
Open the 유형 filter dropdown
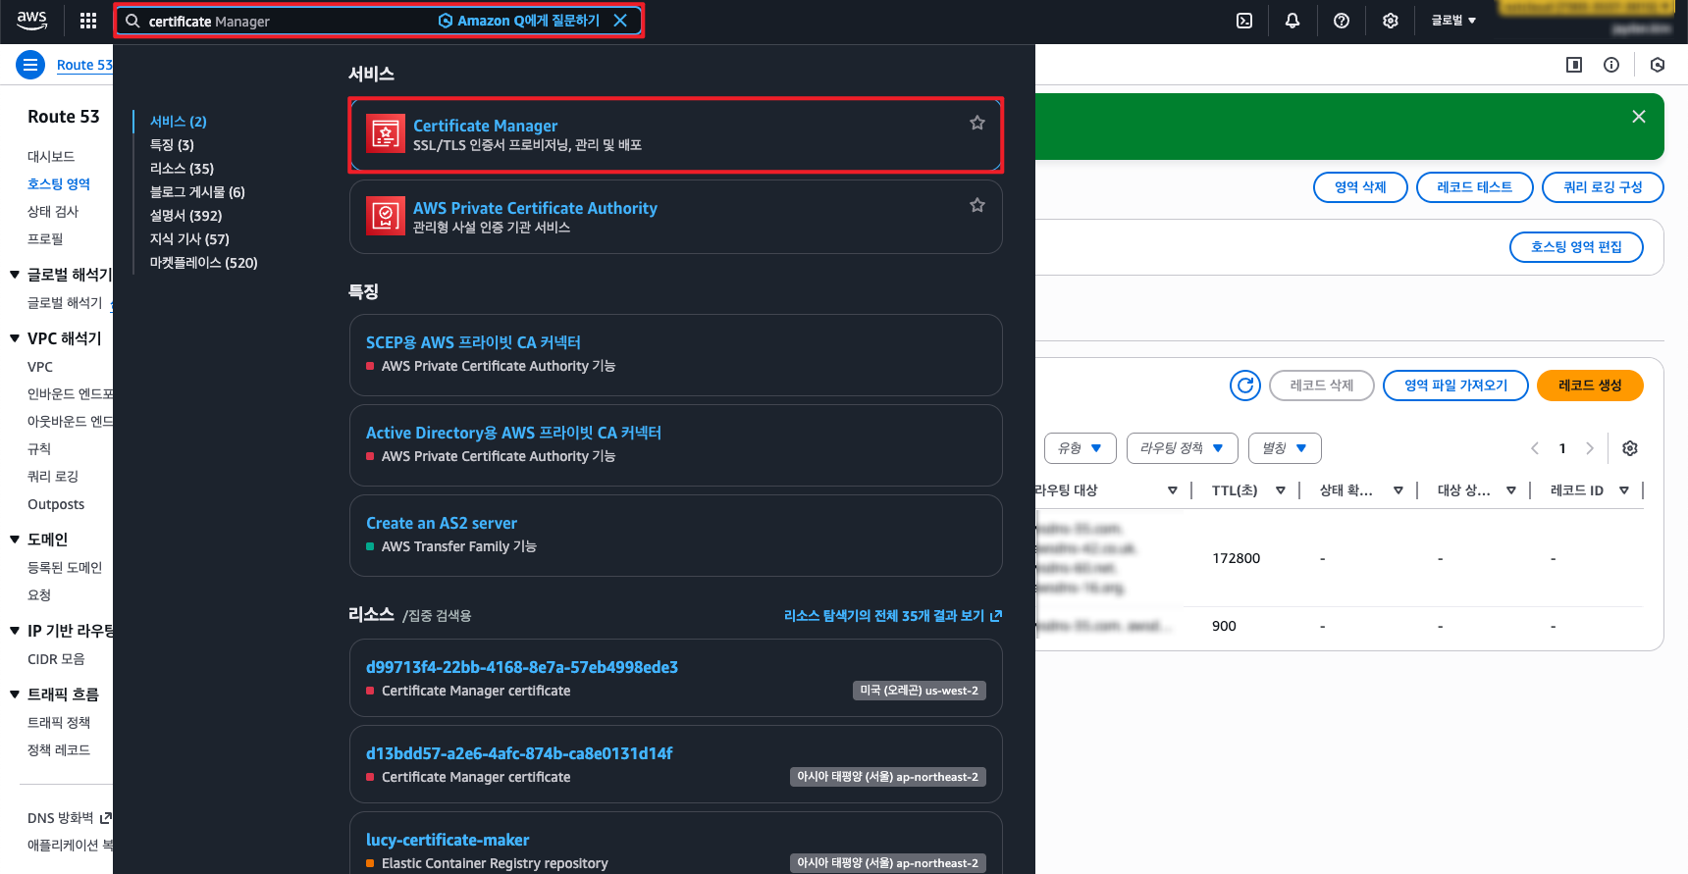click(x=1081, y=448)
